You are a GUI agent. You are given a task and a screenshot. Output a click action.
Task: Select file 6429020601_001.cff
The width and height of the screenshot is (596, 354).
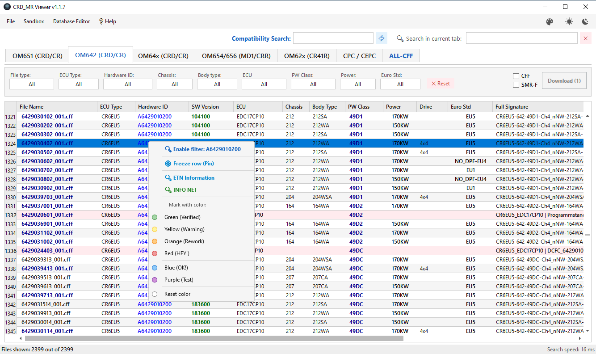coord(47,215)
